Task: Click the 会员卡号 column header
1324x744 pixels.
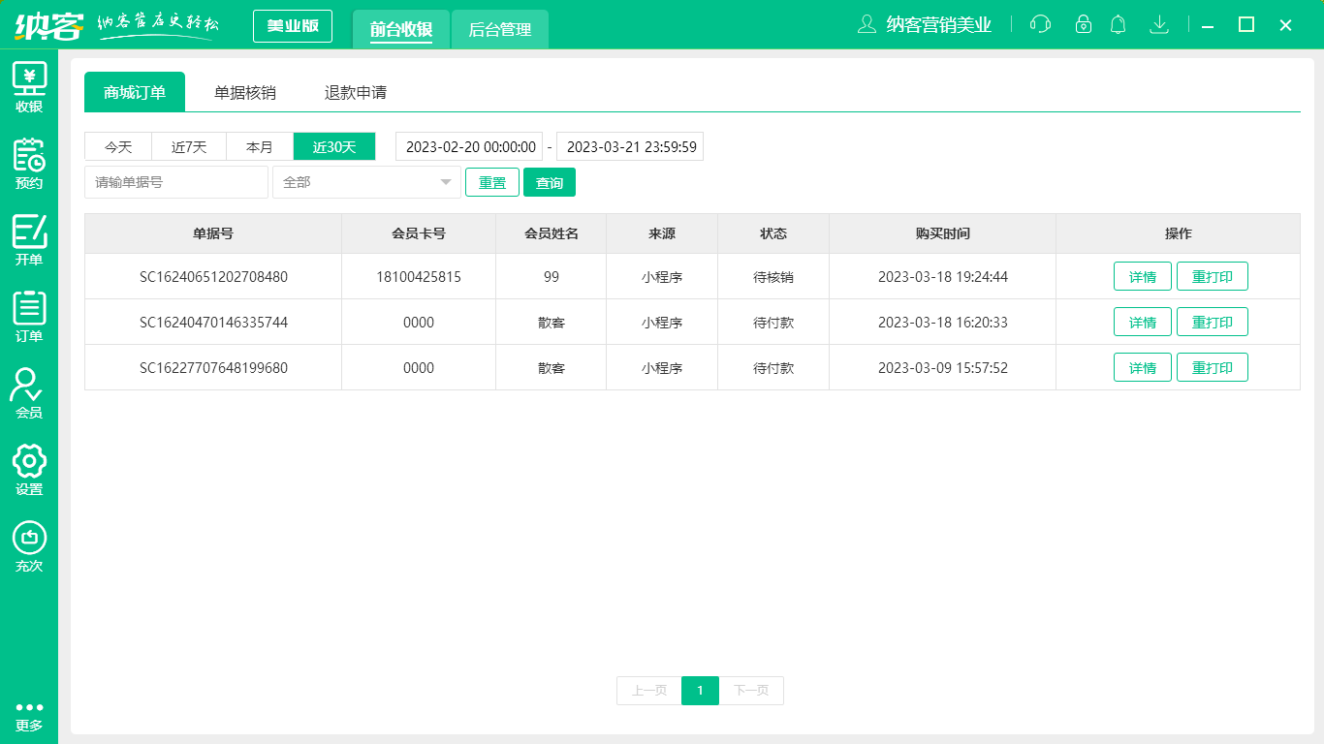Action: point(419,233)
